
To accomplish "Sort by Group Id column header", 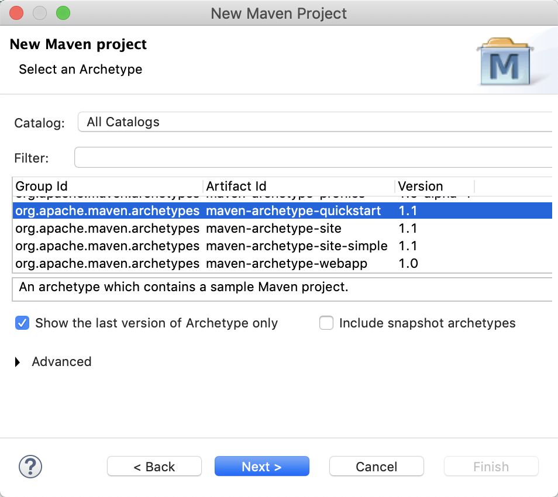I will click(108, 186).
